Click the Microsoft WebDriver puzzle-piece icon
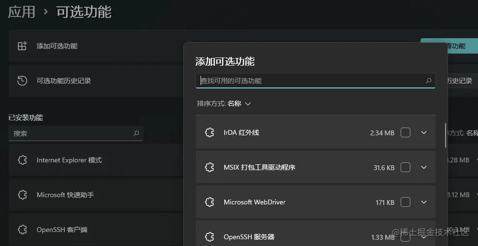This screenshot has width=478, height=246. [209, 202]
